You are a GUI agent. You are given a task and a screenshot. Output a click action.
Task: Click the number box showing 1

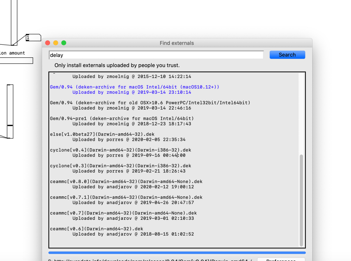point(33,38)
